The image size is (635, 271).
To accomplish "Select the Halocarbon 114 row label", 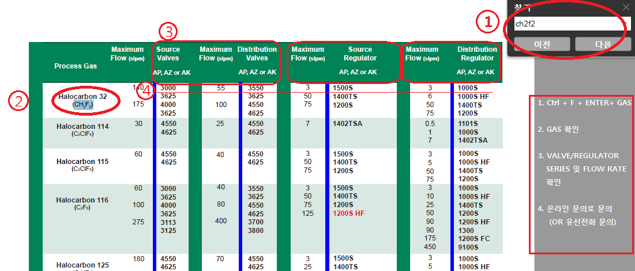I will (x=83, y=126).
